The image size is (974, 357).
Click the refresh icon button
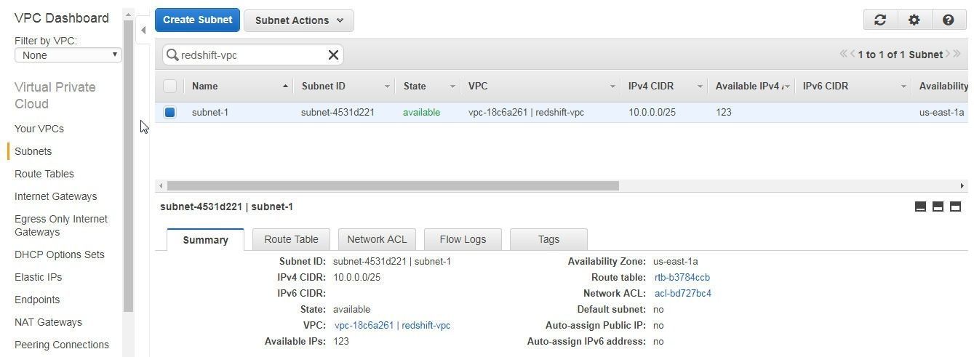pyautogui.click(x=880, y=20)
